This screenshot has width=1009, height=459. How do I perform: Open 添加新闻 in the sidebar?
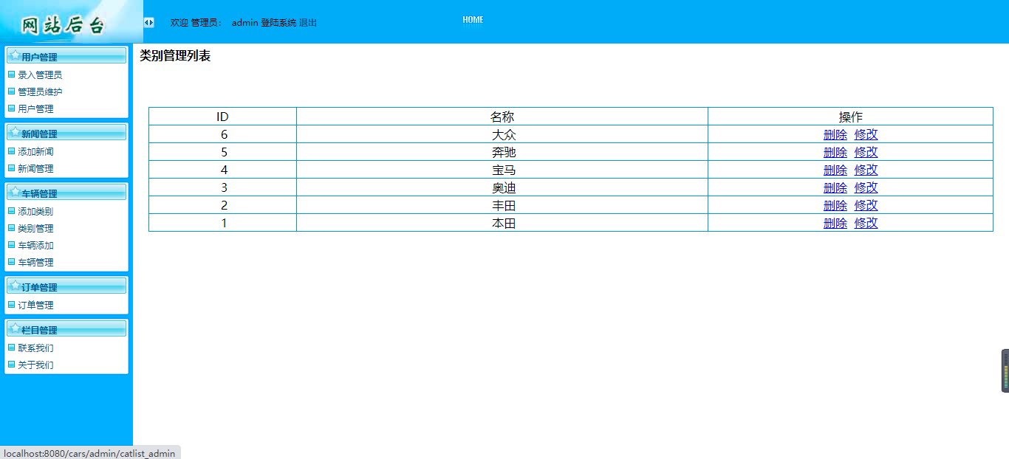coord(35,152)
